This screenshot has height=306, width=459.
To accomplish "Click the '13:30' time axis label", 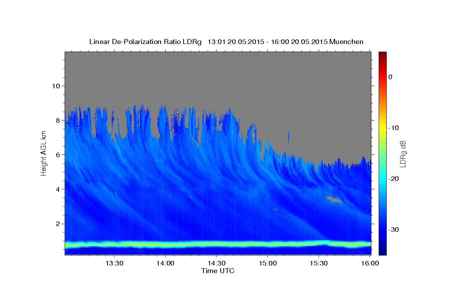I will click(x=114, y=264).
